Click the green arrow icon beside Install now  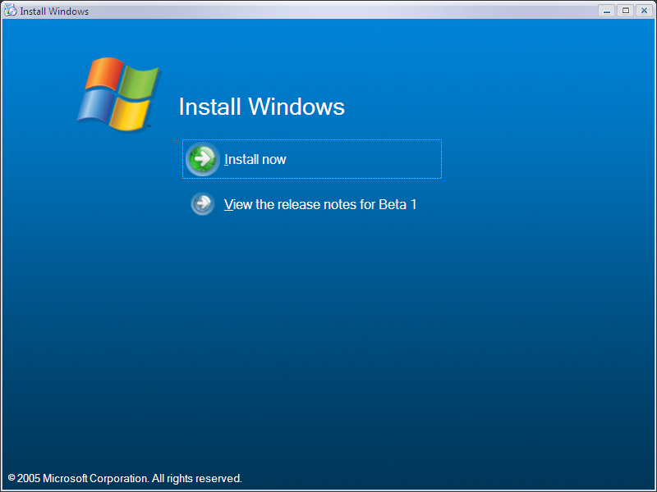[202, 159]
